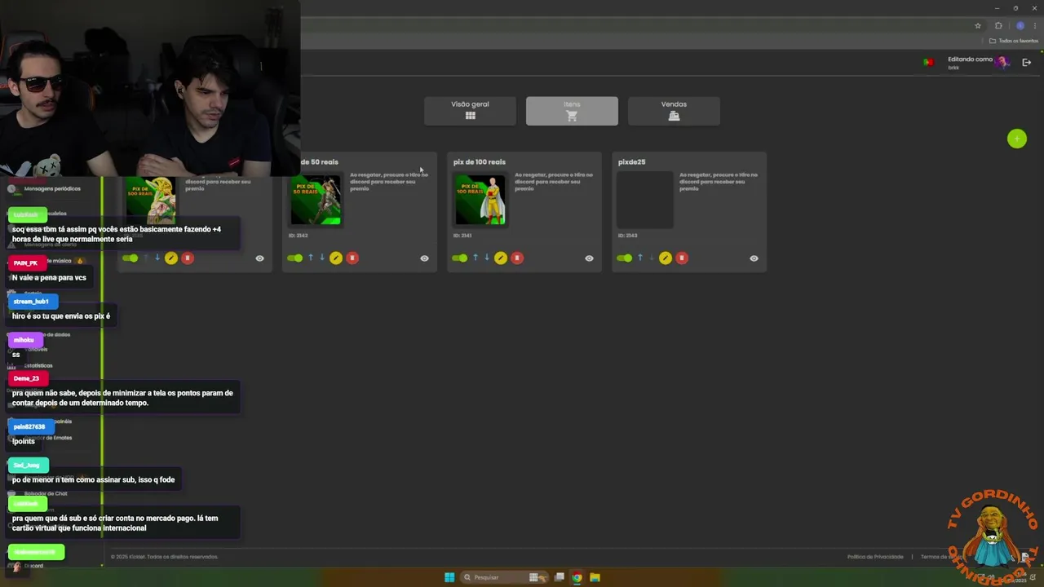Viewport: 1044px width, 587px height.
Task: Open Task View on taskbar
Action: click(x=559, y=577)
